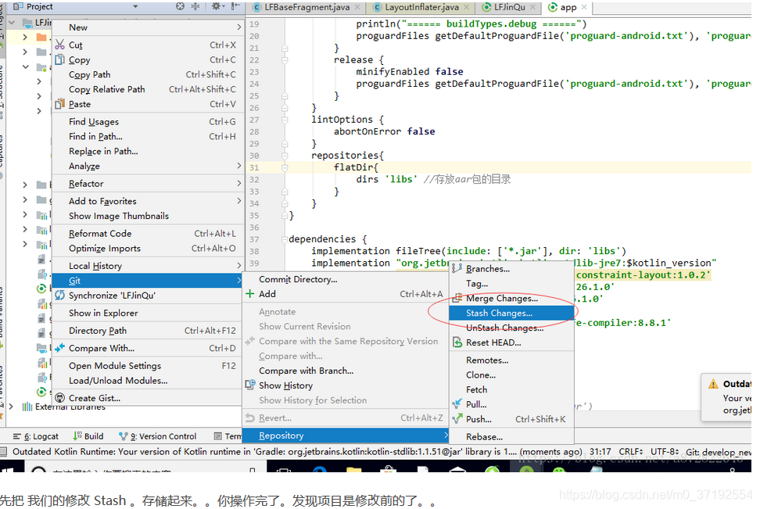Open the Repository submenu entry
Viewport: 760px width, 509px height.
pyautogui.click(x=345, y=436)
